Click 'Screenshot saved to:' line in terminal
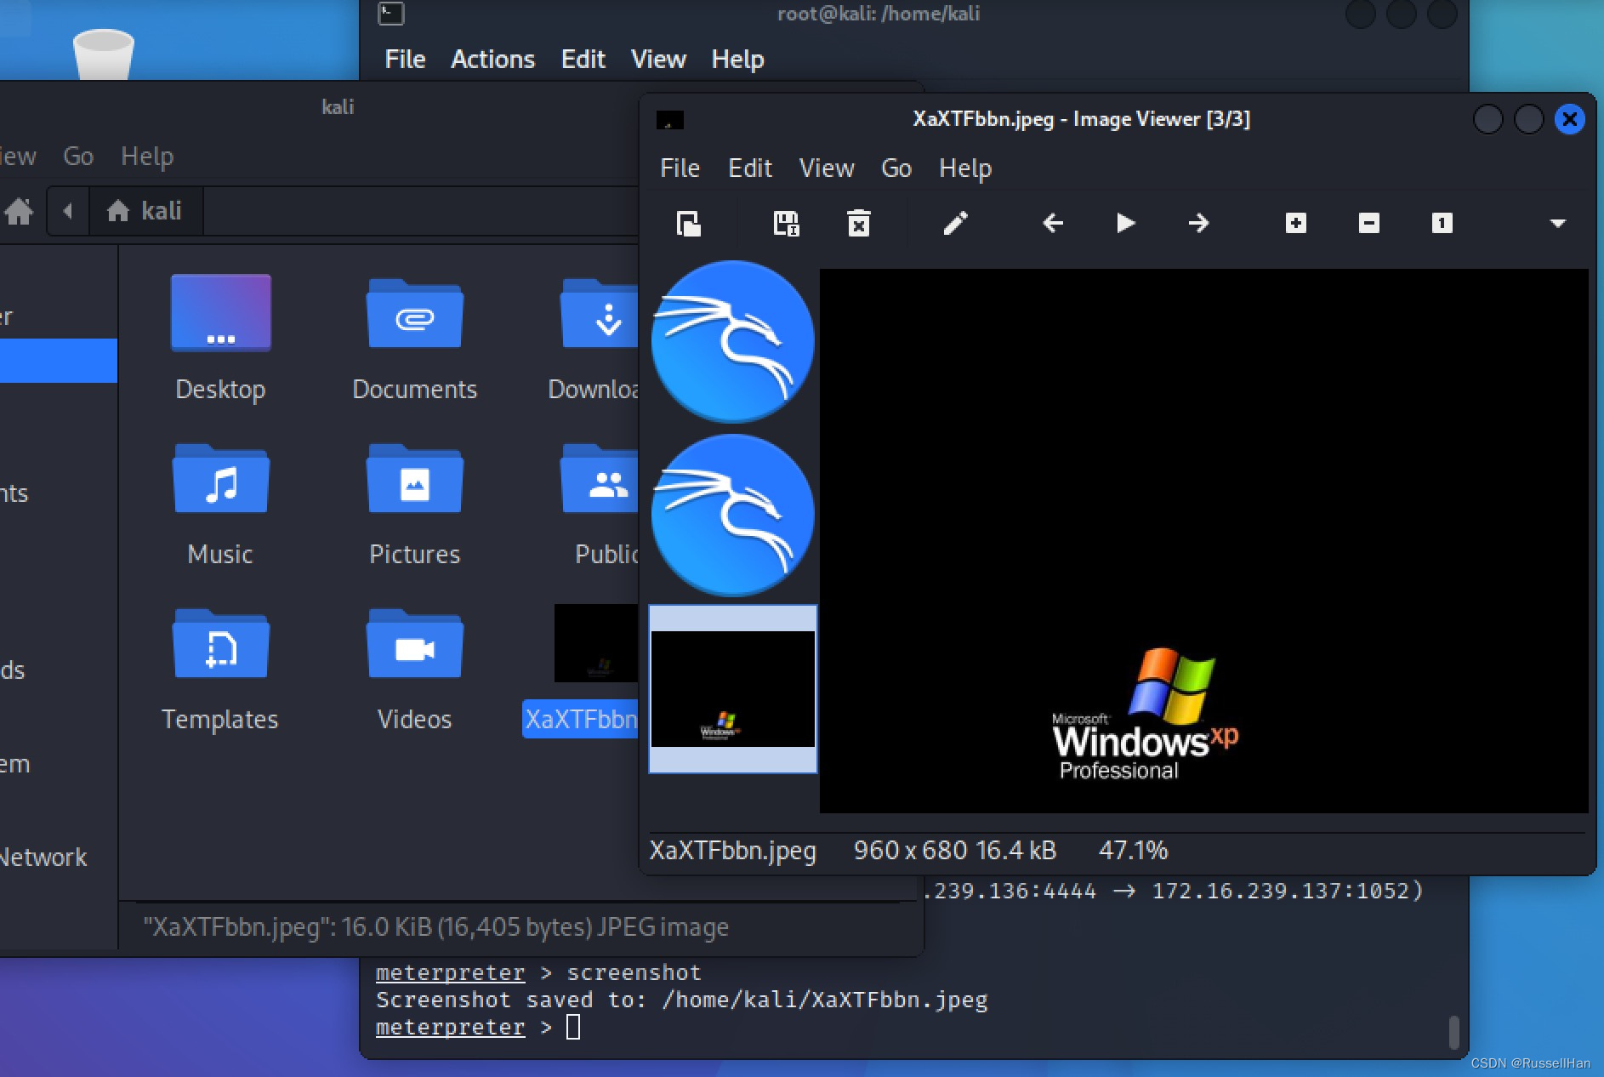 click(x=681, y=1000)
